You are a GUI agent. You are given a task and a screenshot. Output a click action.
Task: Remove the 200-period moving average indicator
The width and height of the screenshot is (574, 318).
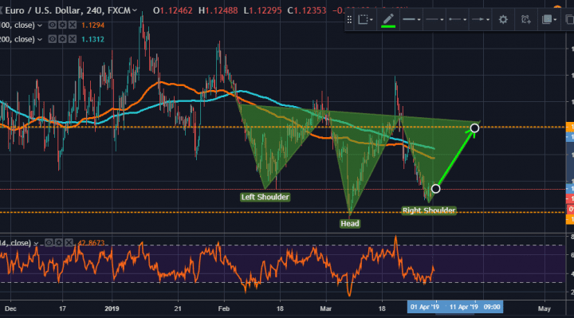coord(73,39)
